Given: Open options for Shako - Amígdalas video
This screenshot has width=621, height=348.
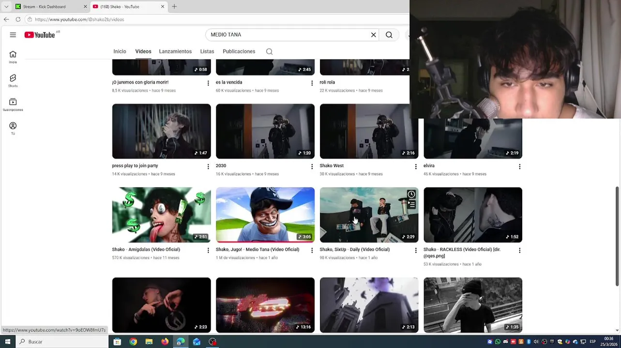Looking at the screenshot, I should (208, 250).
